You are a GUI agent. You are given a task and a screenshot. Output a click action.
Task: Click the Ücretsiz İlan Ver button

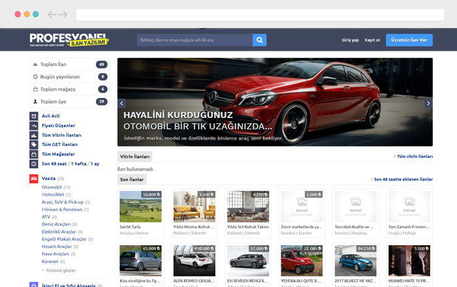[409, 40]
